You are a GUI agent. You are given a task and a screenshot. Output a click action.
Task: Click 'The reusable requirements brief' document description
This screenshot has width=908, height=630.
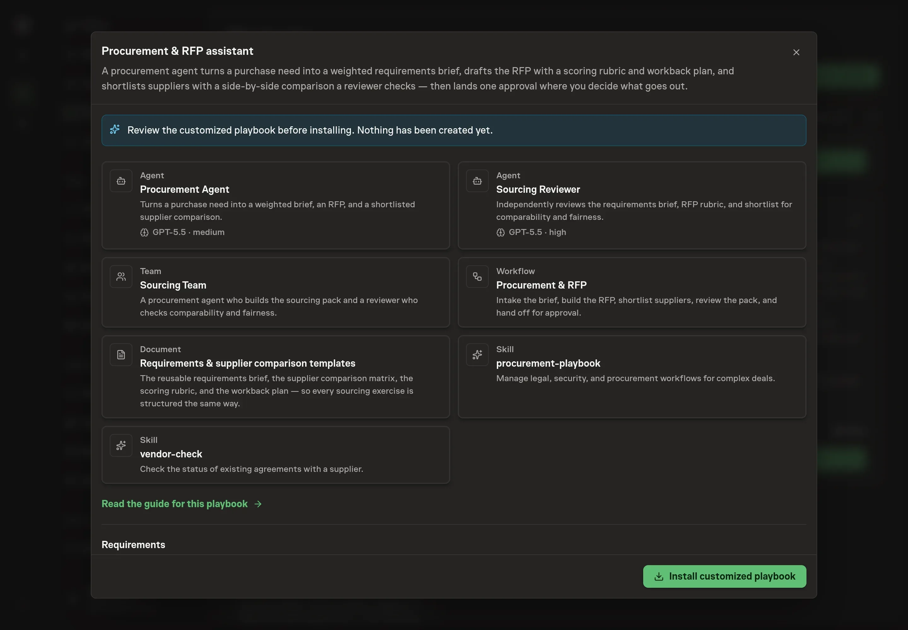[x=276, y=391]
